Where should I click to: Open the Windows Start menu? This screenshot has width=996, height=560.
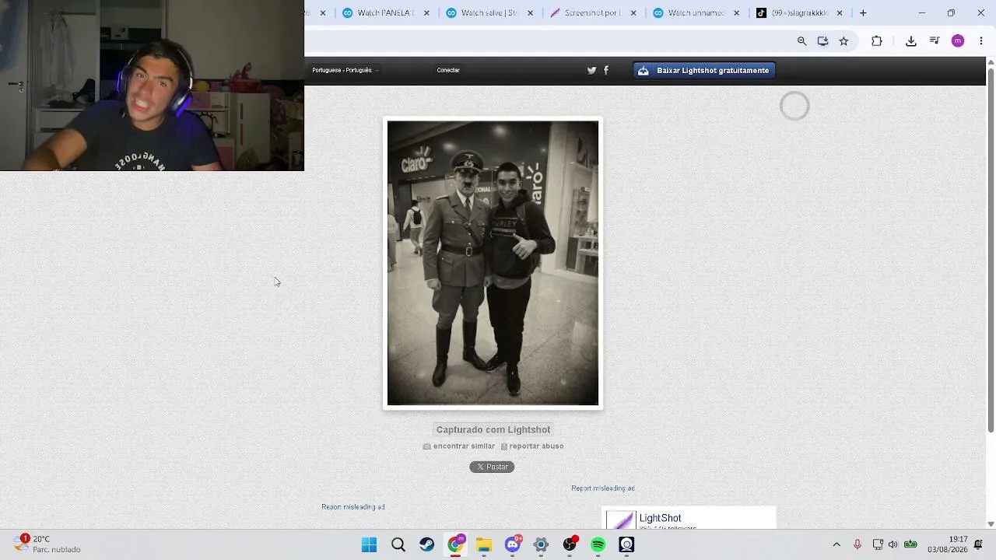coord(369,545)
